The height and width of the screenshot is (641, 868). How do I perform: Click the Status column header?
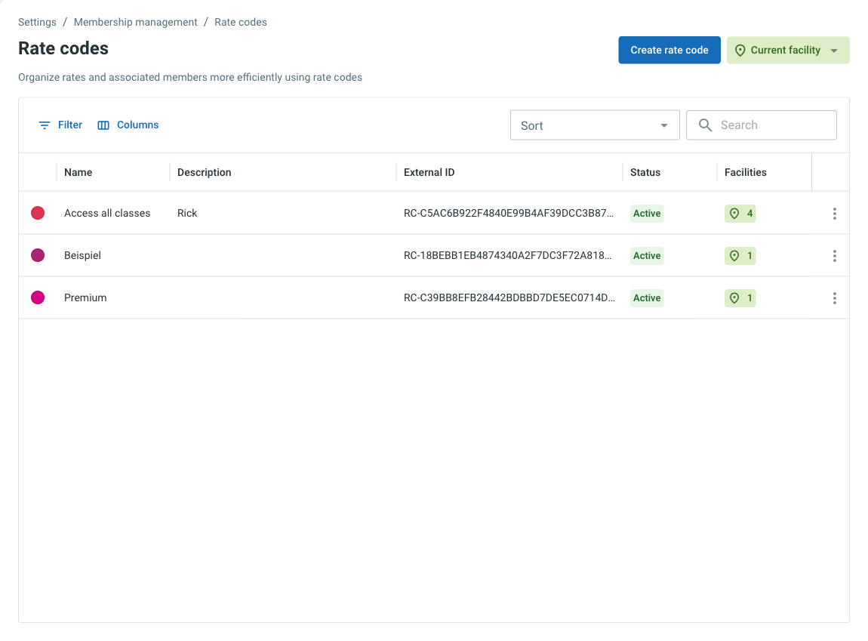[645, 172]
